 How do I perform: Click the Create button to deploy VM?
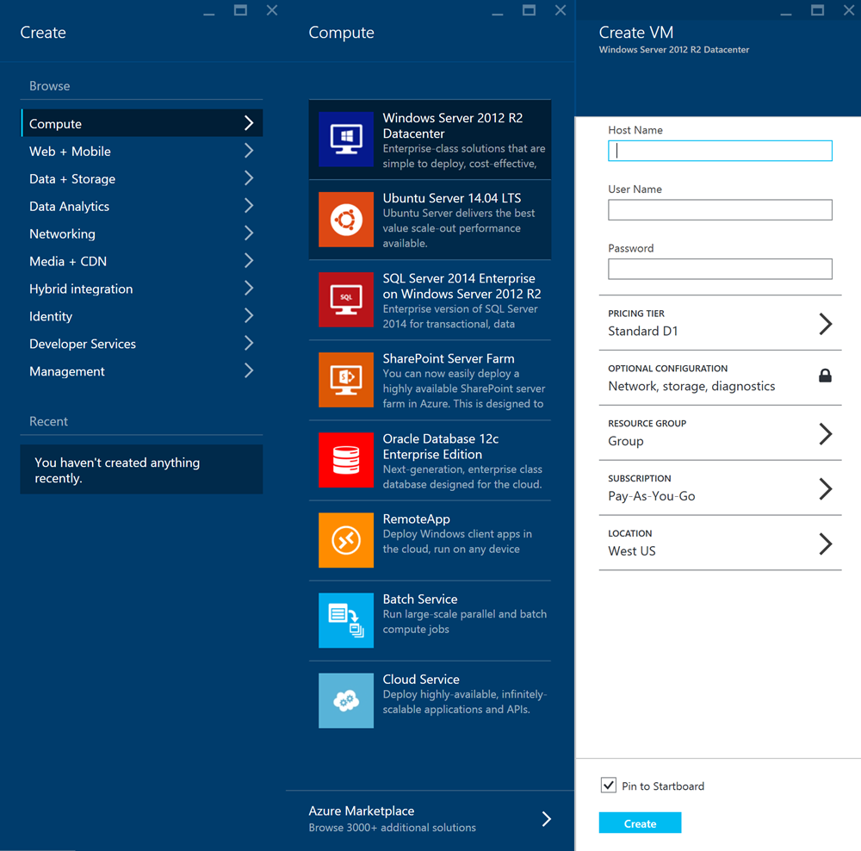click(640, 823)
